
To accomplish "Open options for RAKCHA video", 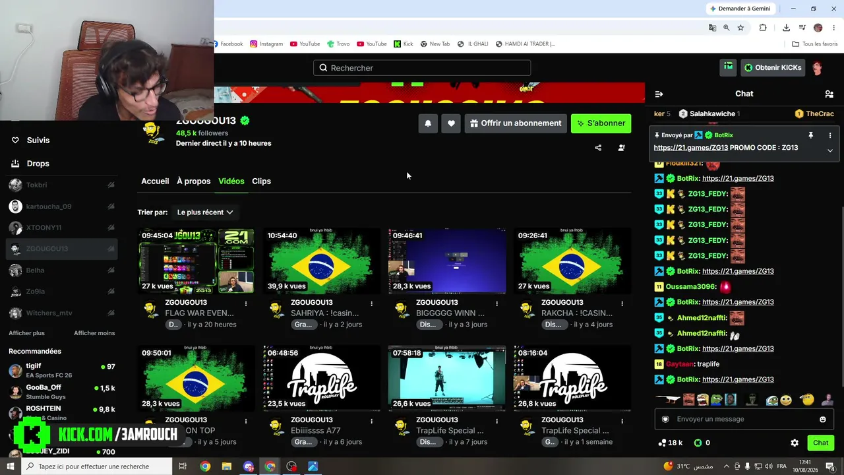I will pyautogui.click(x=622, y=303).
